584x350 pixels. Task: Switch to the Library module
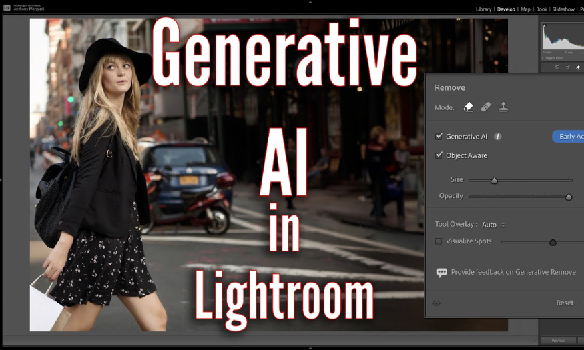[483, 9]
